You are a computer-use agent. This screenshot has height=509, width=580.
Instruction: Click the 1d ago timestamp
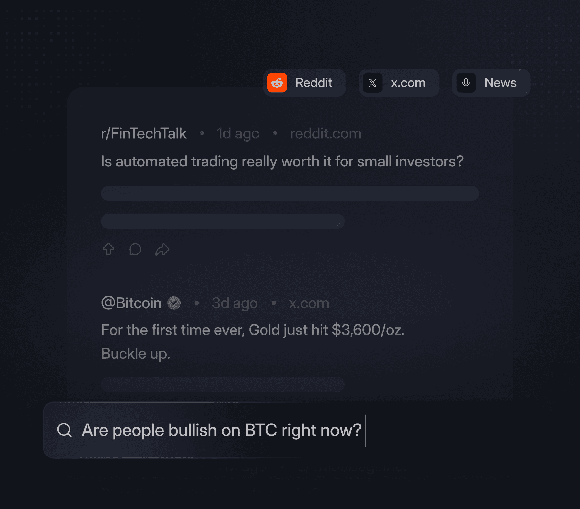pos(238,133)
